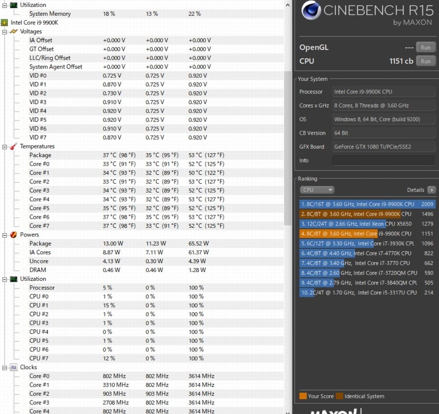Viewport: 439px width, 414px height.
Task: Click the Intel Core i9 9900K chip icon
Action: click(x=4, y=23)
